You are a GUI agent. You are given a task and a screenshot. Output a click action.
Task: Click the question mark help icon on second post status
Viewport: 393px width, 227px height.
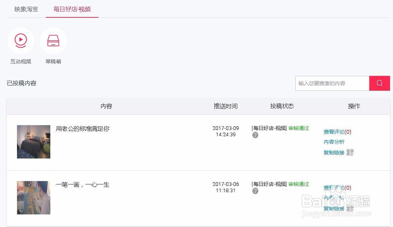click(256, 190)
